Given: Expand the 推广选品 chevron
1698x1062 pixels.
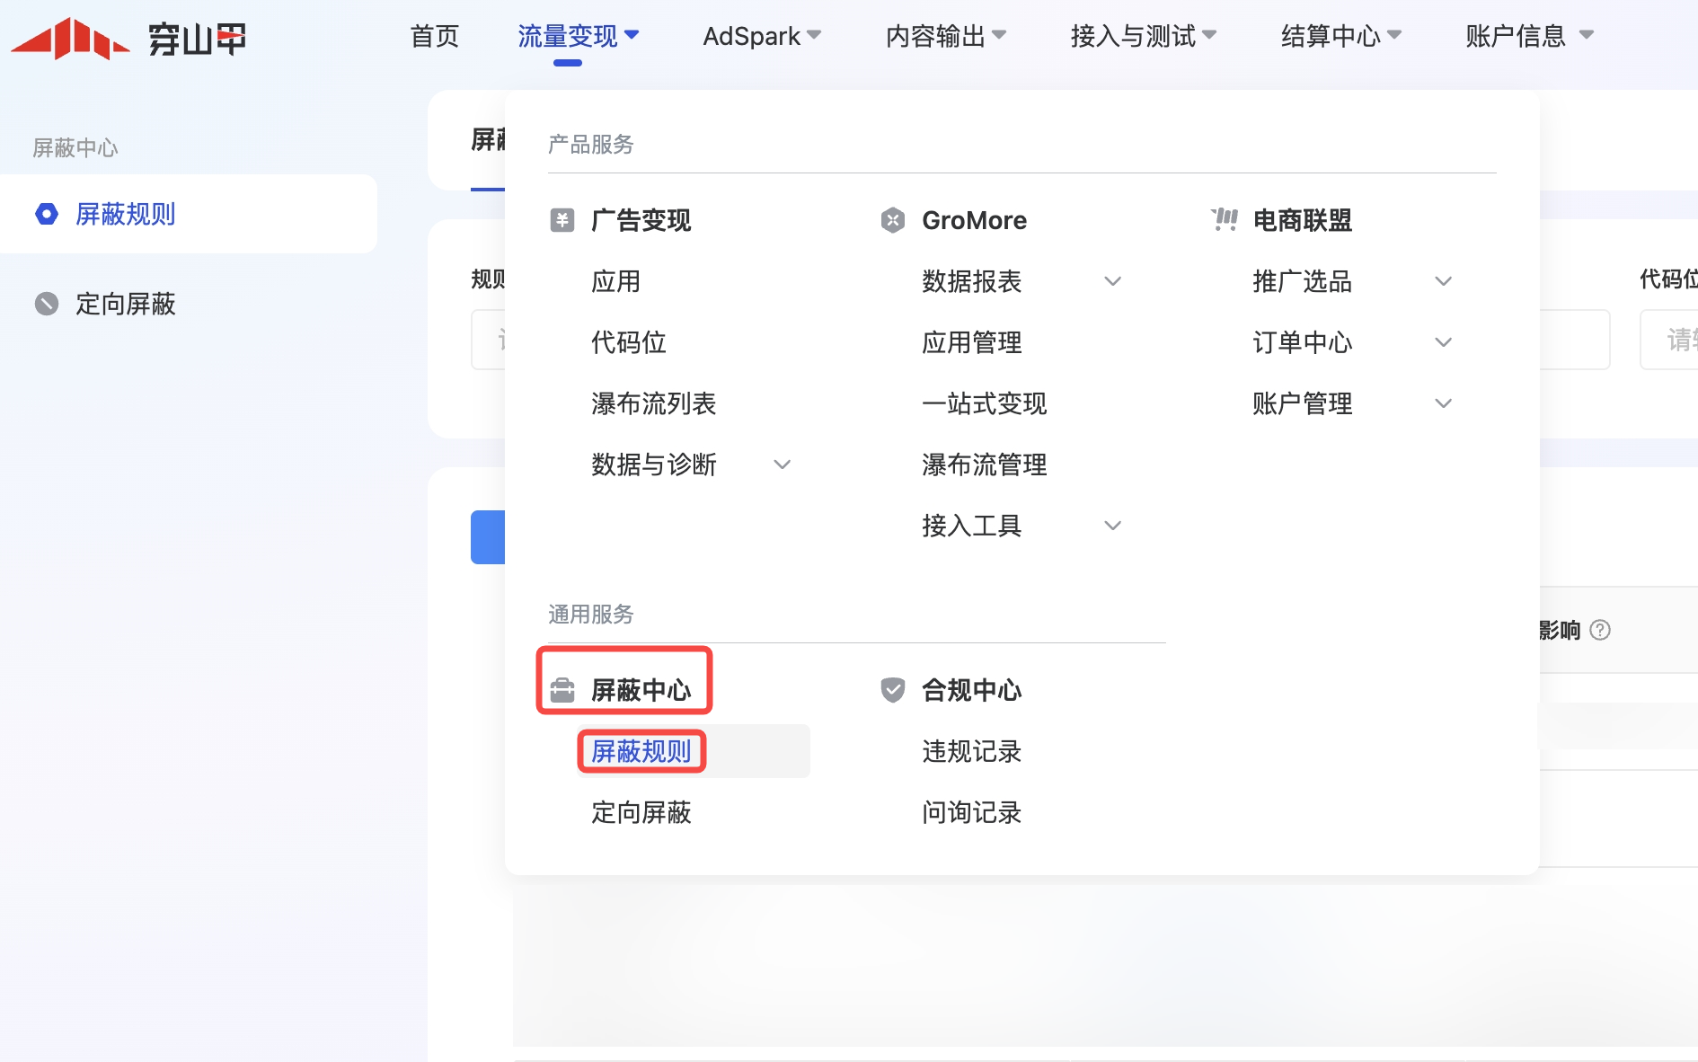Looking at the screenshot, I should pyautogui.click(x=1443, y=281).
